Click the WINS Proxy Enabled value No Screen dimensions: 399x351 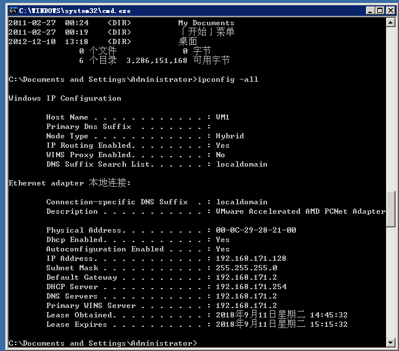(x=220, y=155)
